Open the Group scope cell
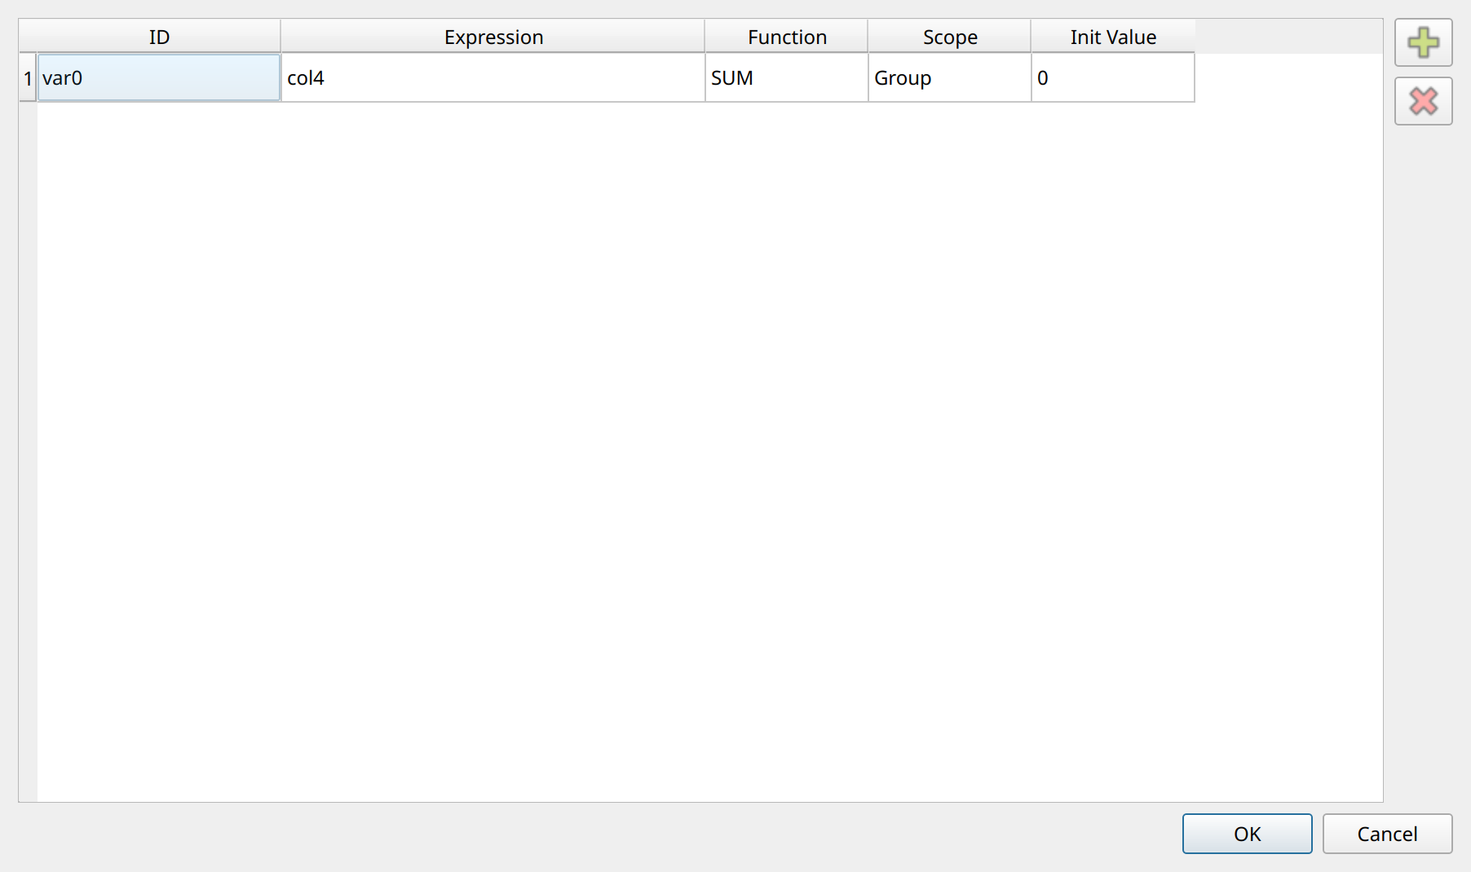The height and width of the screenshot is (872, 1471). [x=950, y=78]
